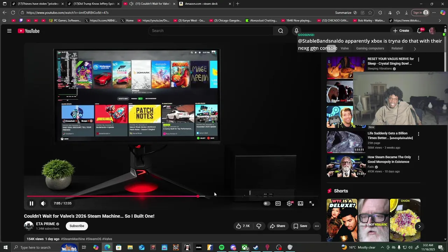
Task: Mute the playing tab speaker icon
Action: pos(131,4)
